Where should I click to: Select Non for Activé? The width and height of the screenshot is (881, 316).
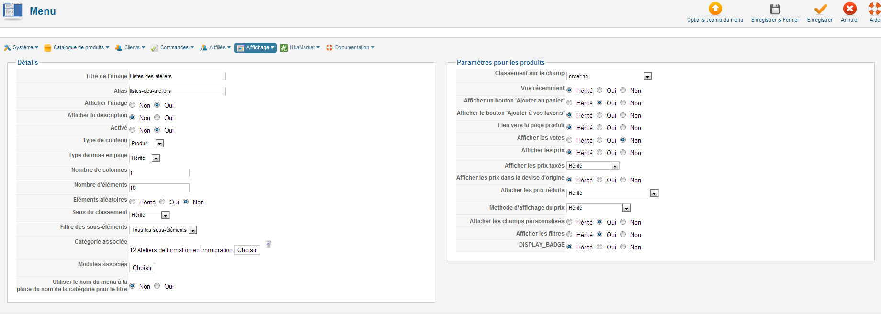[132, 130]
